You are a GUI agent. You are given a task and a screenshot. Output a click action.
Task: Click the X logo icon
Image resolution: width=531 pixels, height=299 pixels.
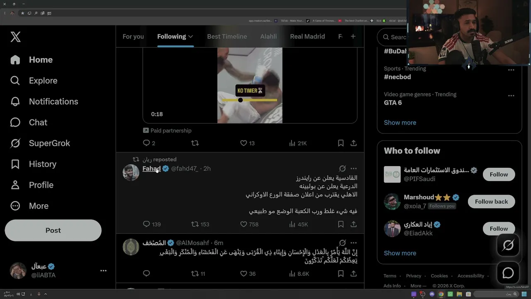(x=15, y=37)
